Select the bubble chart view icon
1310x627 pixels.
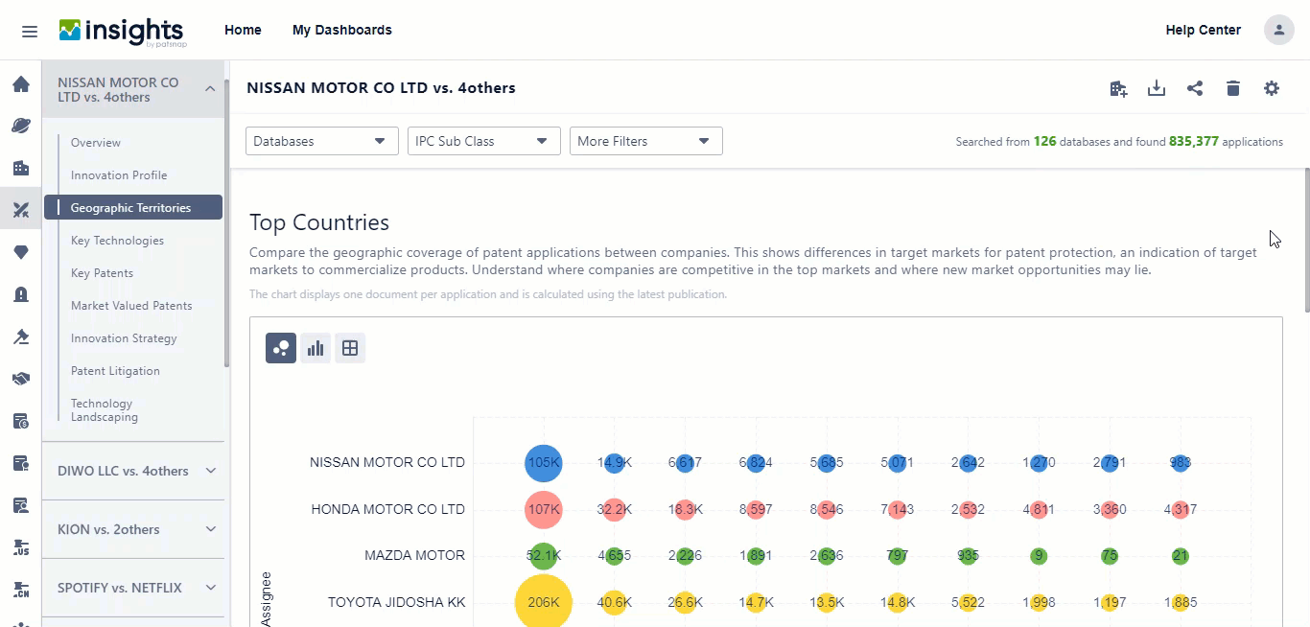pos(281,347)
